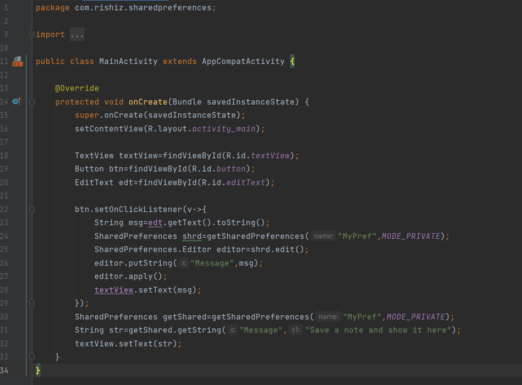Click the overriding method arrow icon beside line 14
The width and height of the screenshot is (522, 385).
coord(18,101)
